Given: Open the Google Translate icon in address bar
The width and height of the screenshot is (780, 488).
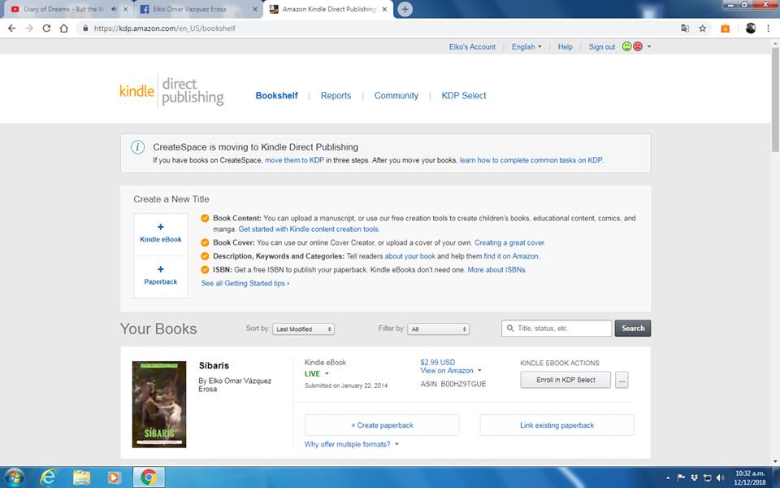Looking at the screenshot, I should pos(685,28).
